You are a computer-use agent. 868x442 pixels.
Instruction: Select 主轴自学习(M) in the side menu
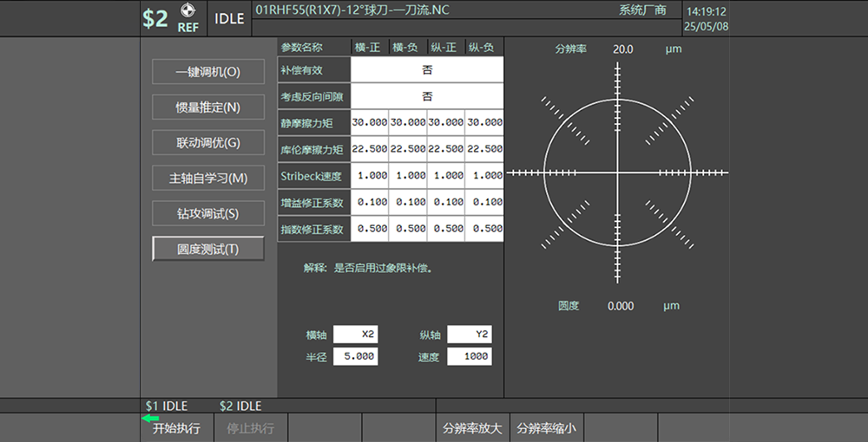tap(208, 178)
